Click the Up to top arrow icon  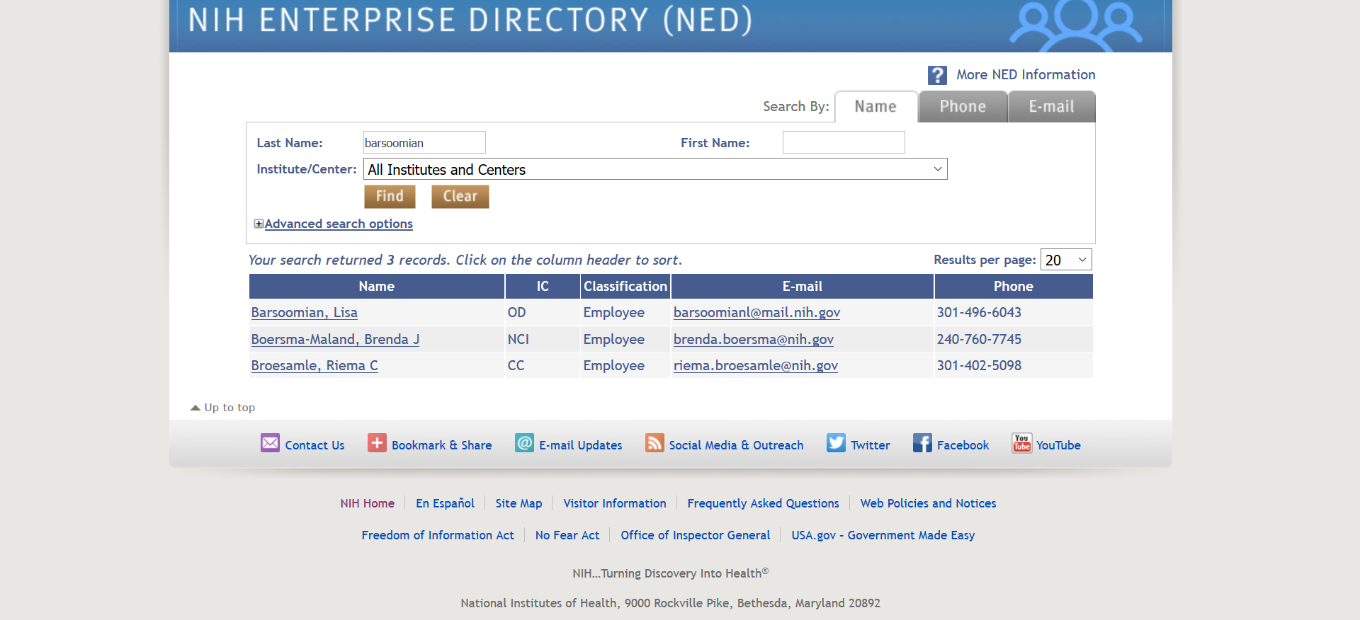[x=195, y=408]
